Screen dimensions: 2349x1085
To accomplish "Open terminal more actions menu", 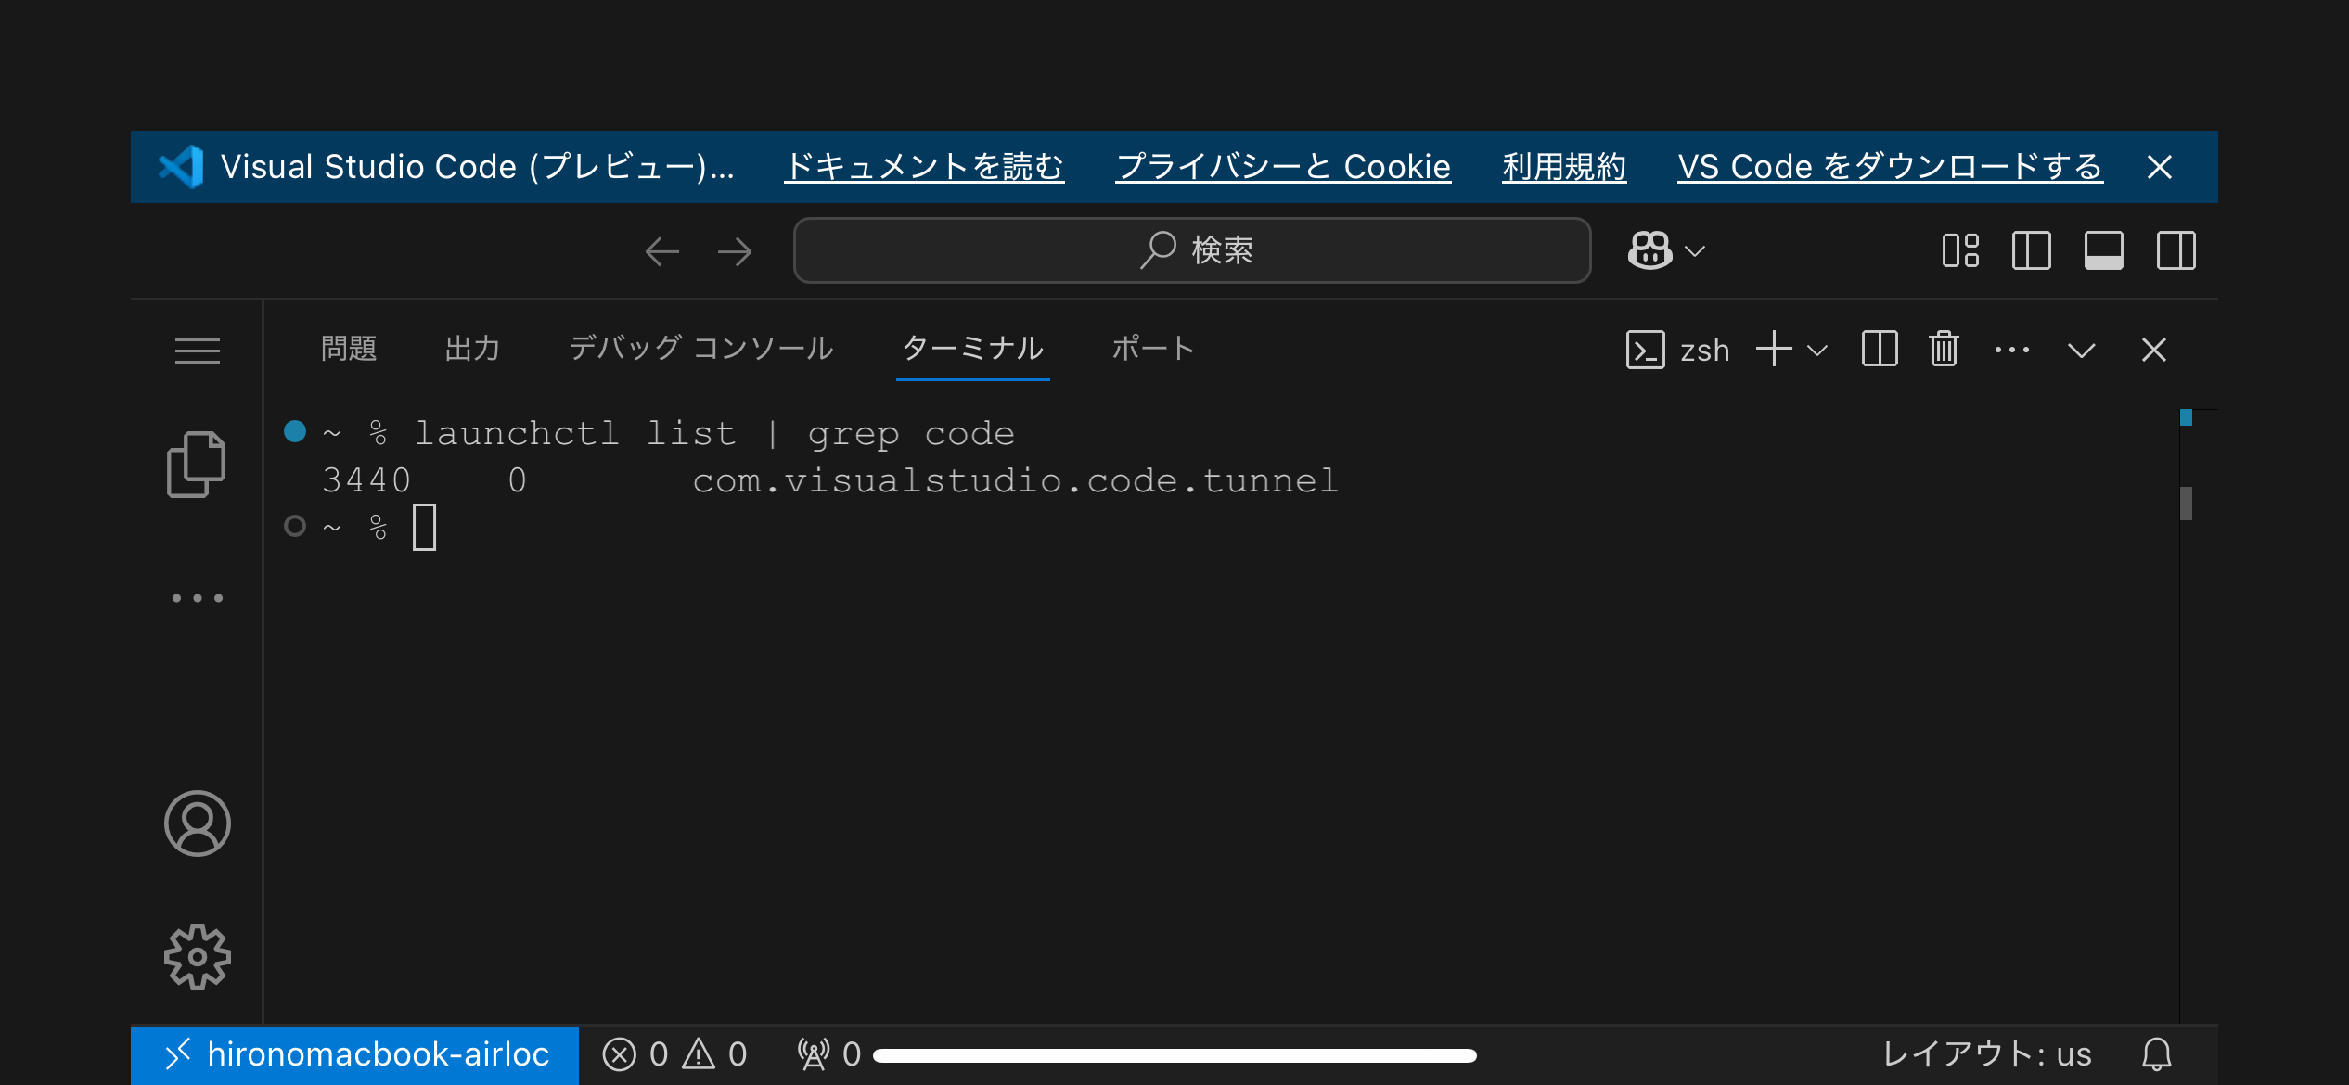I will tap(2011, 350).
